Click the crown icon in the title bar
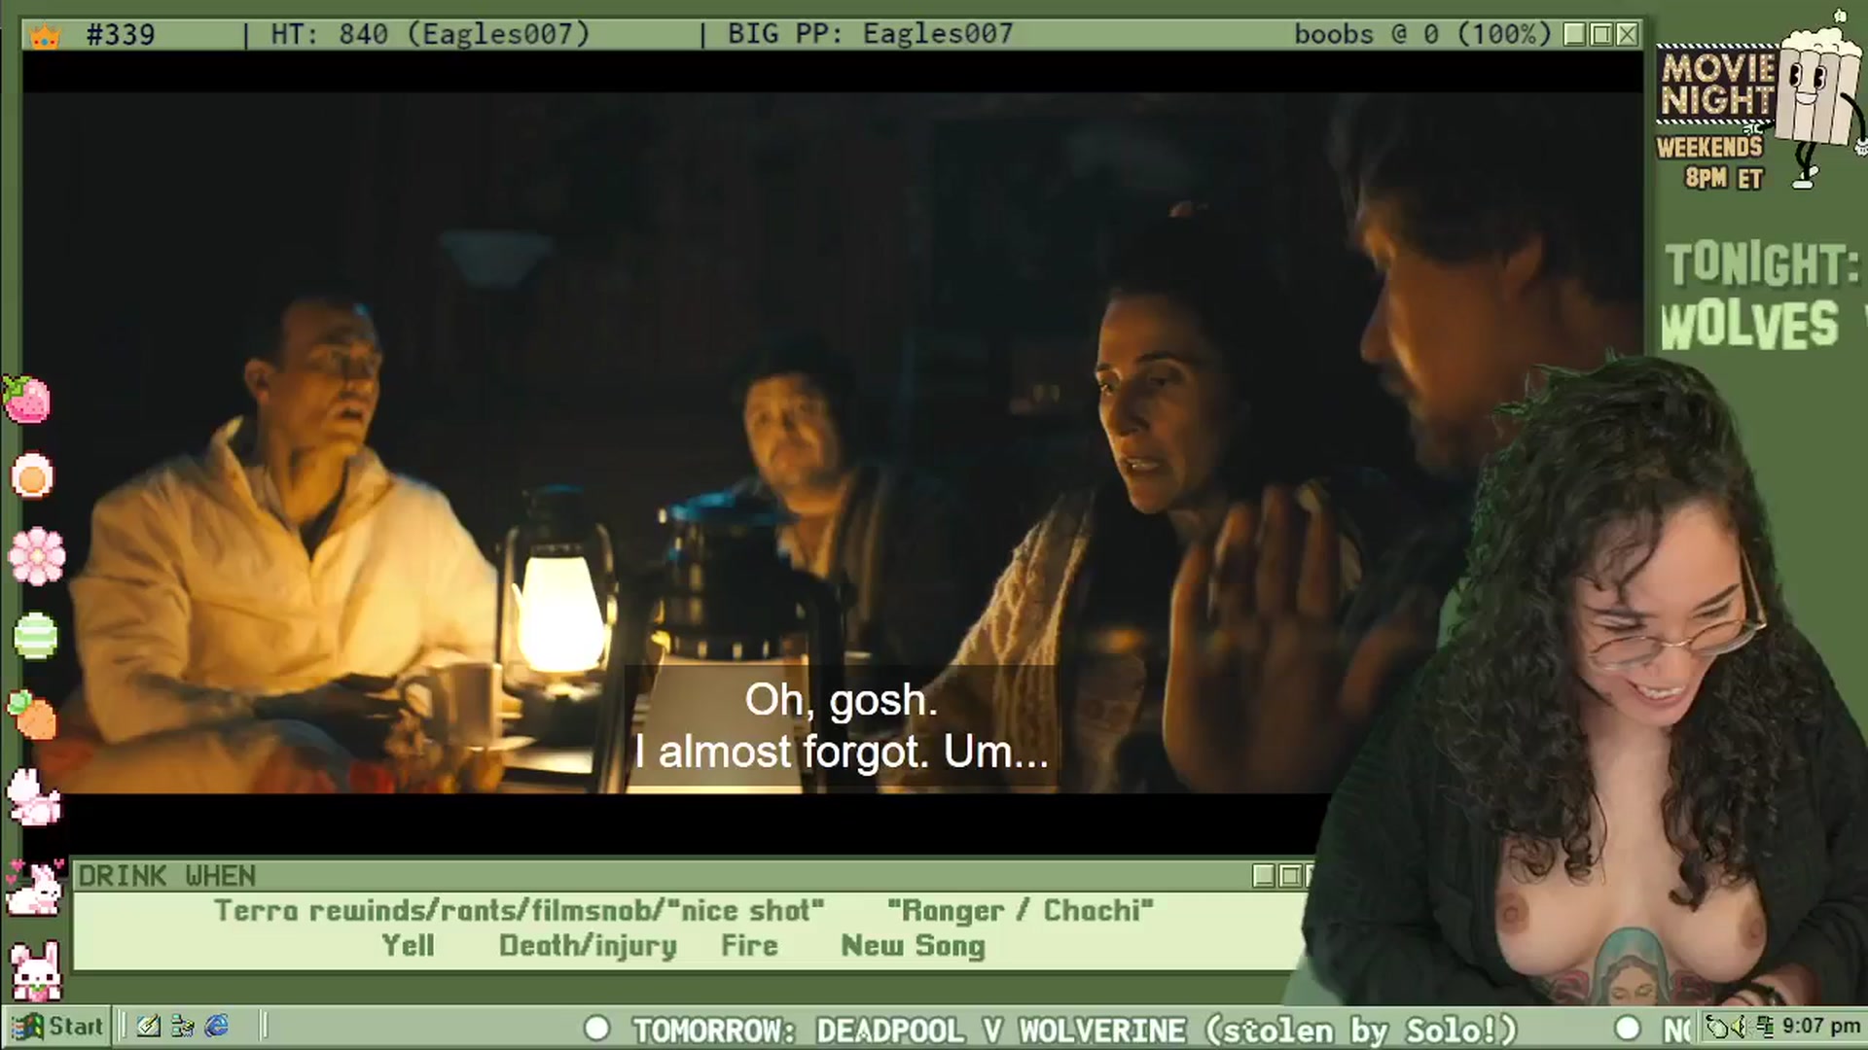The image size is (1868, 1050). click(45, 36)
